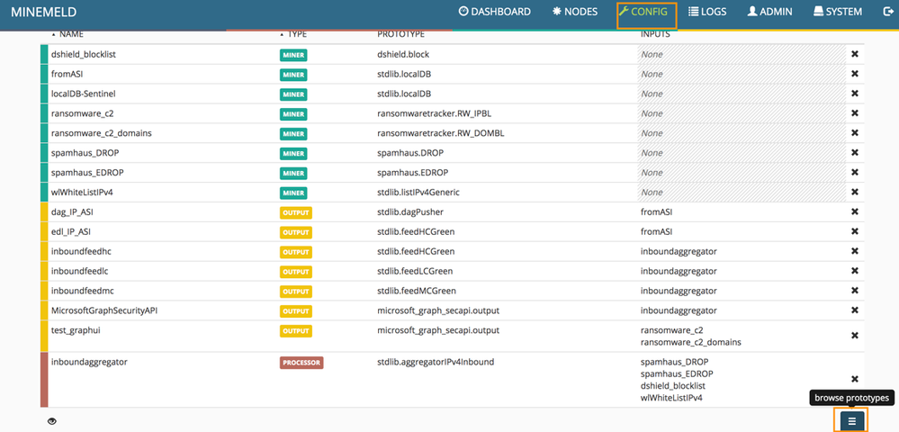Edit inputs of the fromASI miner

(738, 74)
